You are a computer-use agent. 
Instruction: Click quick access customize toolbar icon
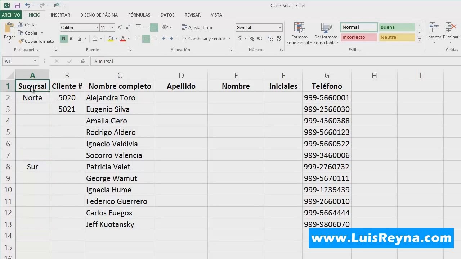click(65, 6)
